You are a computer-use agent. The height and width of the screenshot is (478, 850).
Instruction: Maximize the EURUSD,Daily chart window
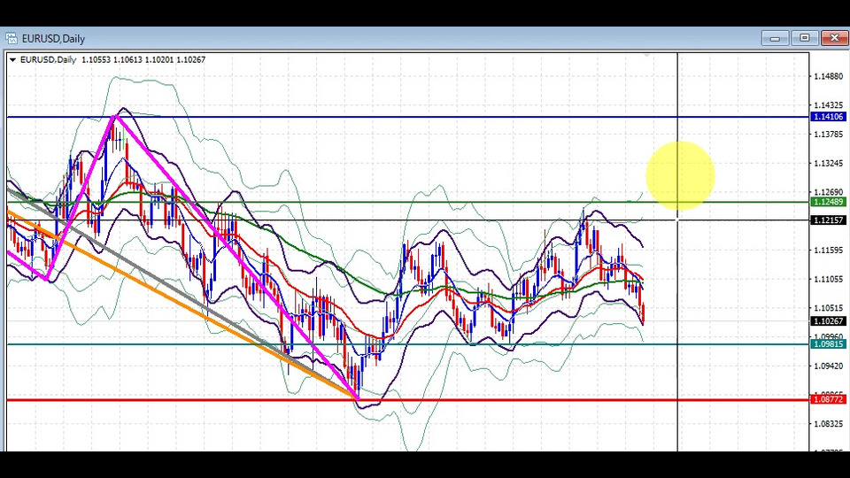tap(805, 38)
